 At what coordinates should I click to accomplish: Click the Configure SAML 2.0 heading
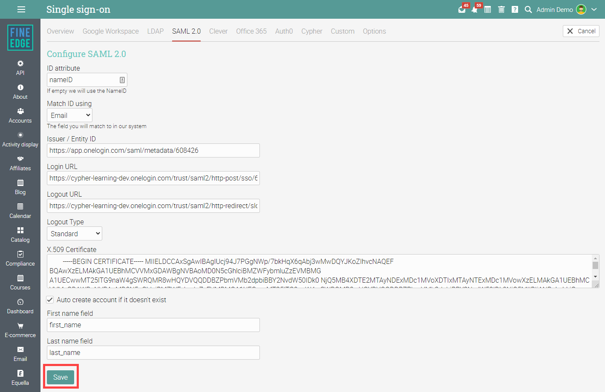[86, 54]
